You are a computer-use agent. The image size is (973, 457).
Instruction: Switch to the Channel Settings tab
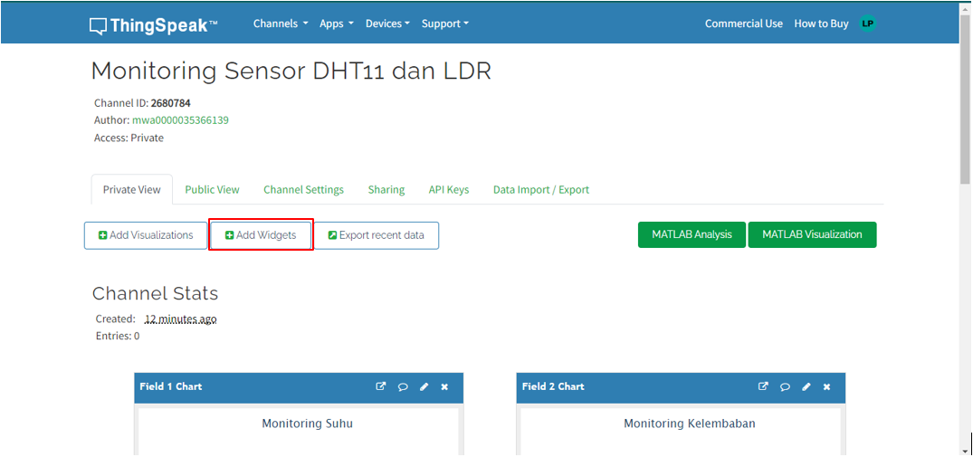click(x=303, y=189)
